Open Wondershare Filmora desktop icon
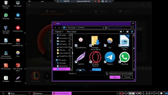Image resolution: width=168 pixels, height=95 pixels. (x=6, y=55)
